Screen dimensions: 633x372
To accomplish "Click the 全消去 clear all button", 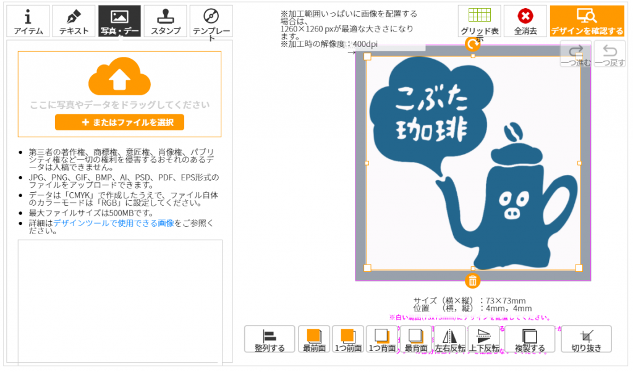I will (x=525, y=21).
